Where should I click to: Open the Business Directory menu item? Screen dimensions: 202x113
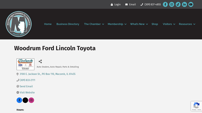pos(68,24)
